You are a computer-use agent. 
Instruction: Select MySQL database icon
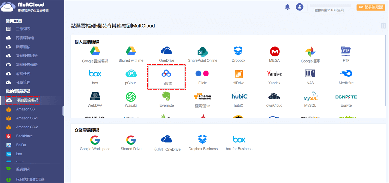pyautogui.click(x=310, y=96)
